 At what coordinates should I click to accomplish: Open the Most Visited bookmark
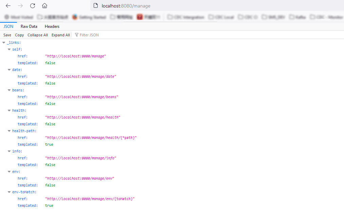[x=19, y=17]
